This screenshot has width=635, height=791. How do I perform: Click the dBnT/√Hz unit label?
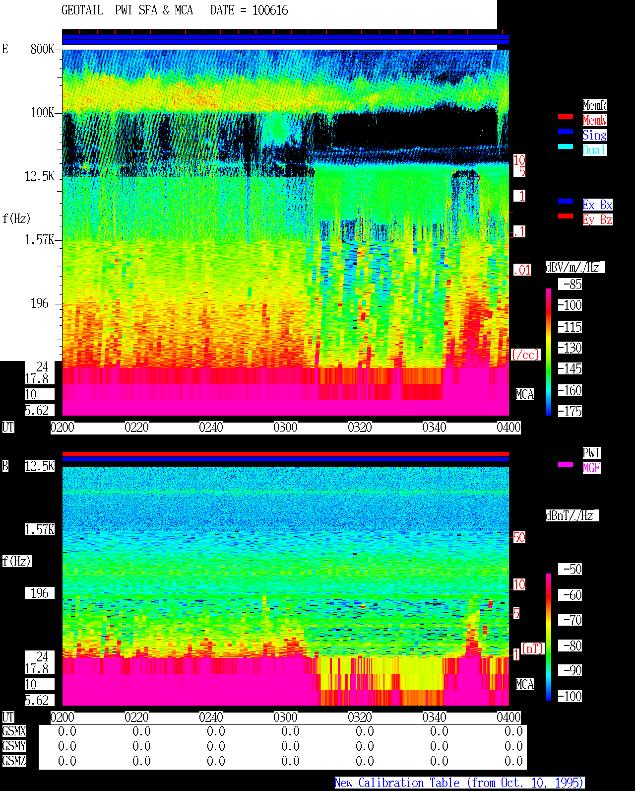572,515
